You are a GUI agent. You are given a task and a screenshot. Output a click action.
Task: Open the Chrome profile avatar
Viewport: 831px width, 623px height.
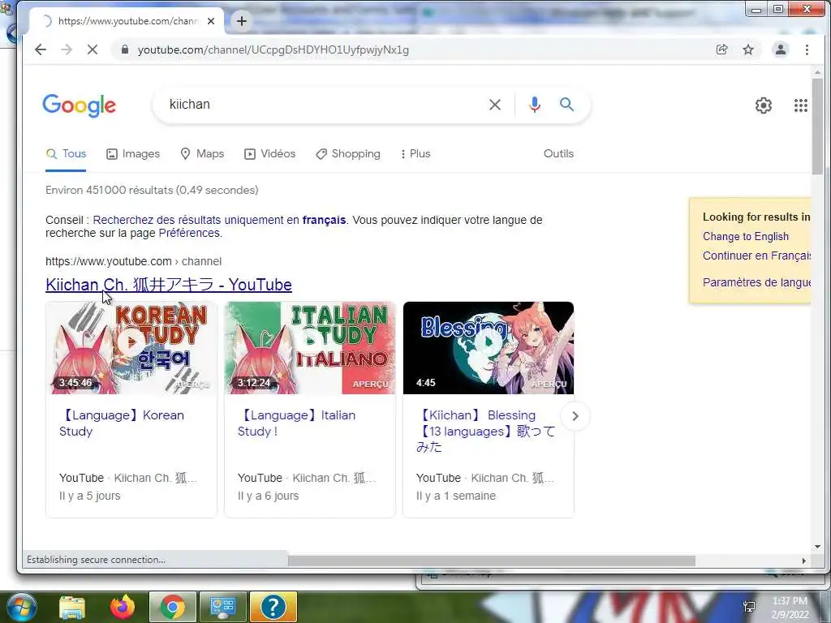[780, 49]
